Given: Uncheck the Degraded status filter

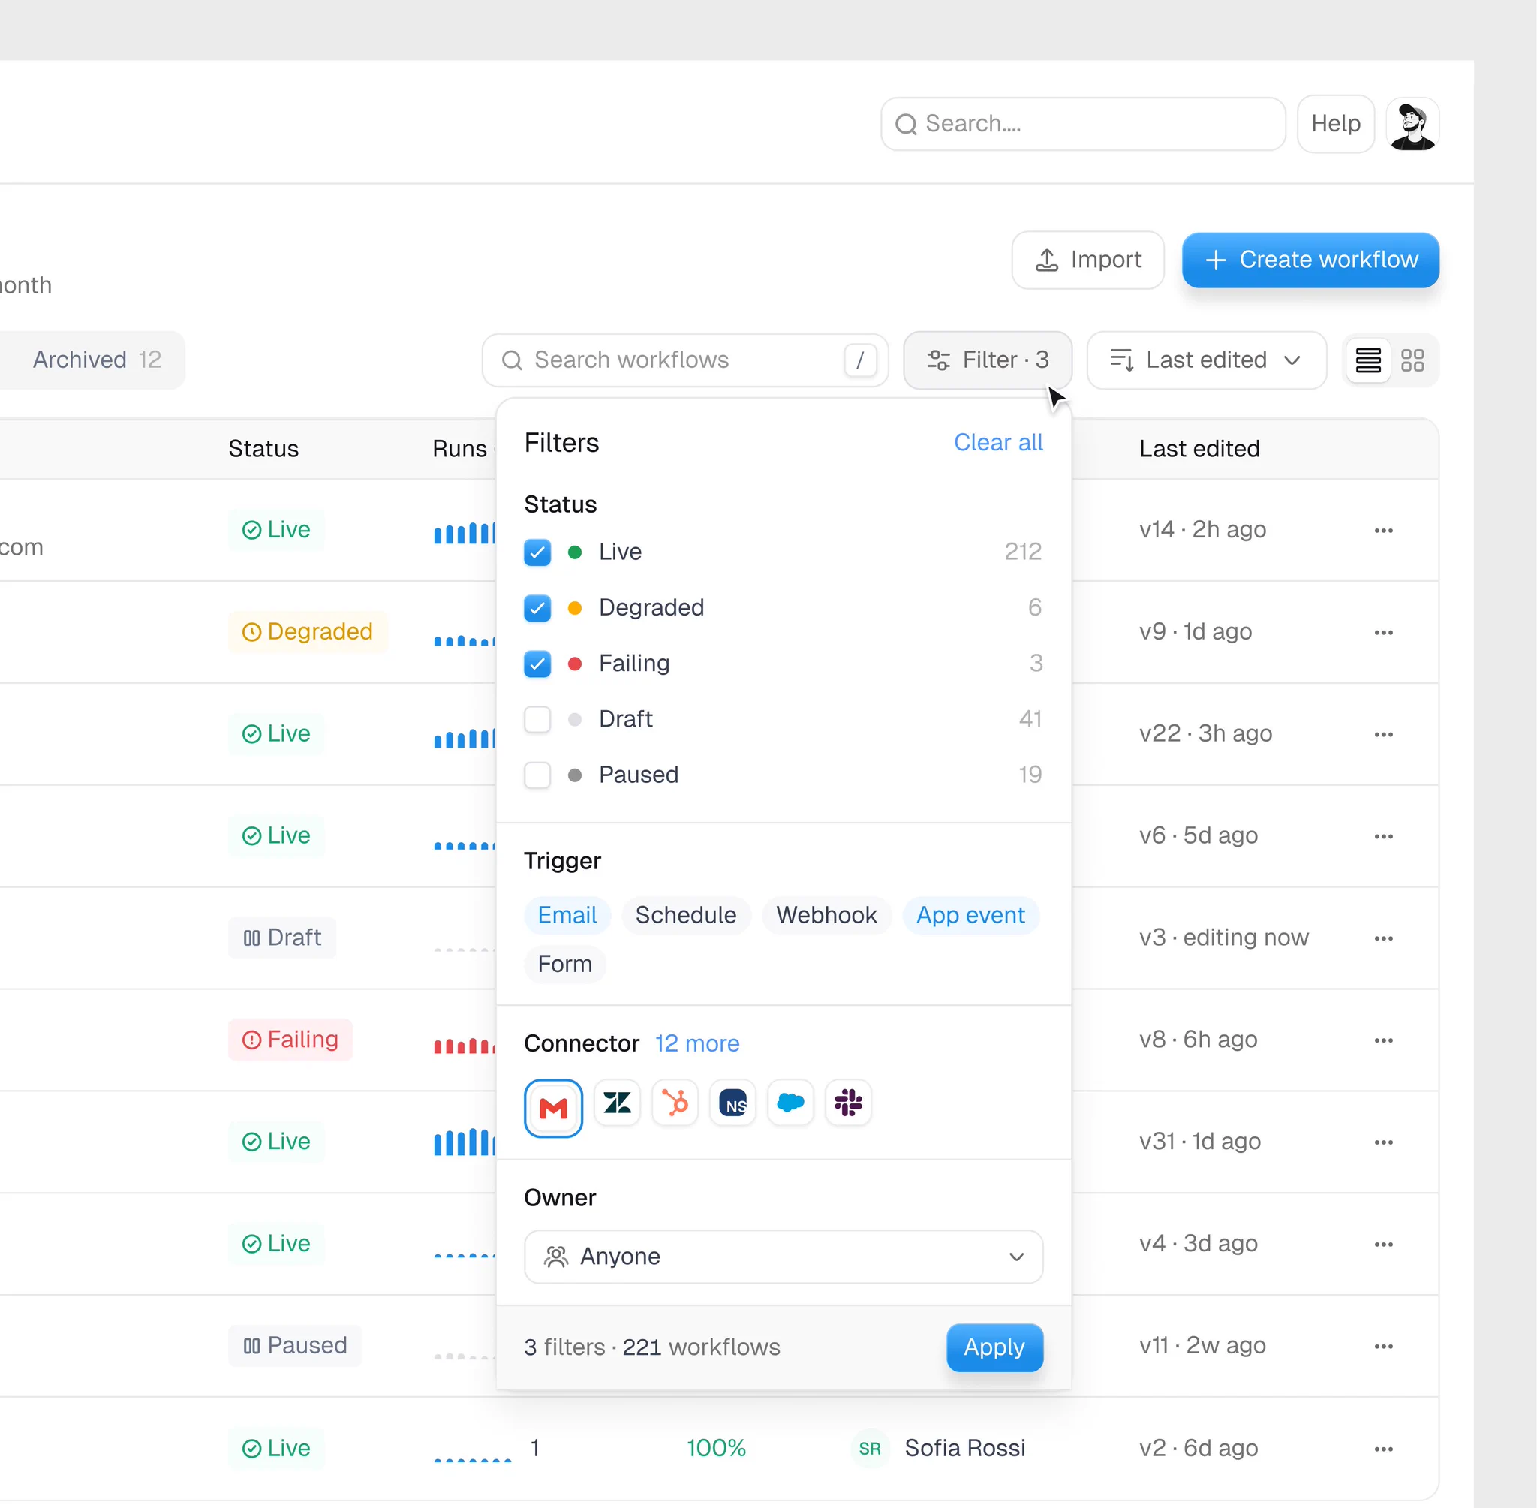Looking at the screenshot, I should [x=537, y=607].
